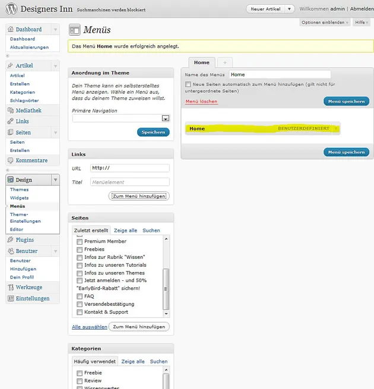The image size is (374, 389).
Task: Click the Artikel pushpin icon
Action: 10,65
